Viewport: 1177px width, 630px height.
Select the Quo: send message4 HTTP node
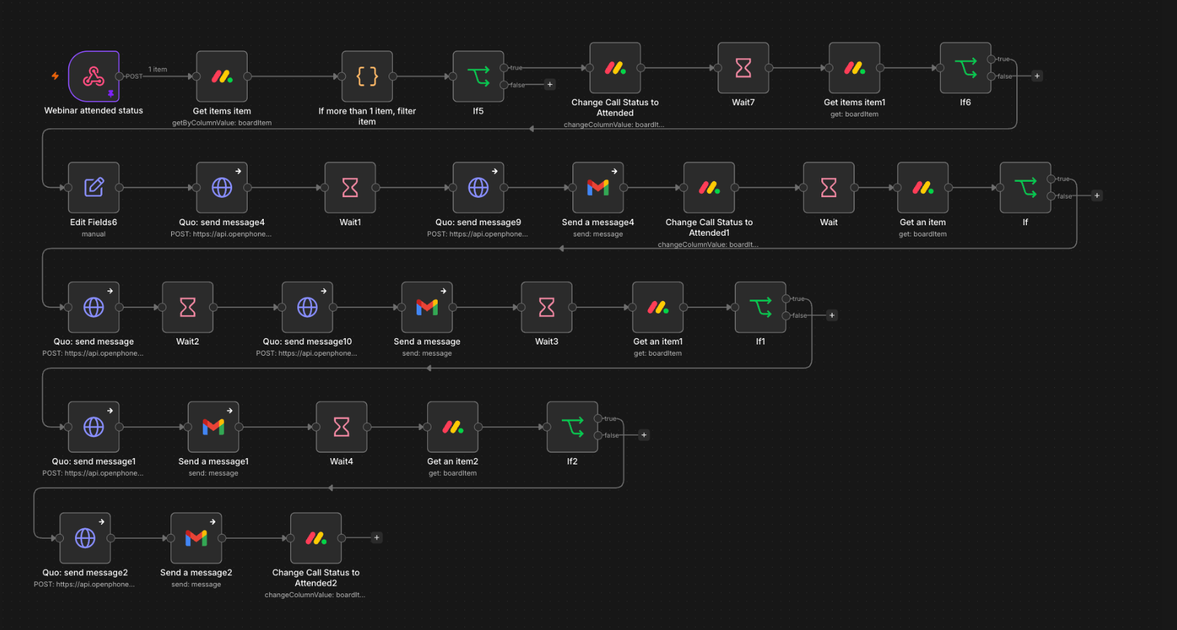(x=222, y=187)
